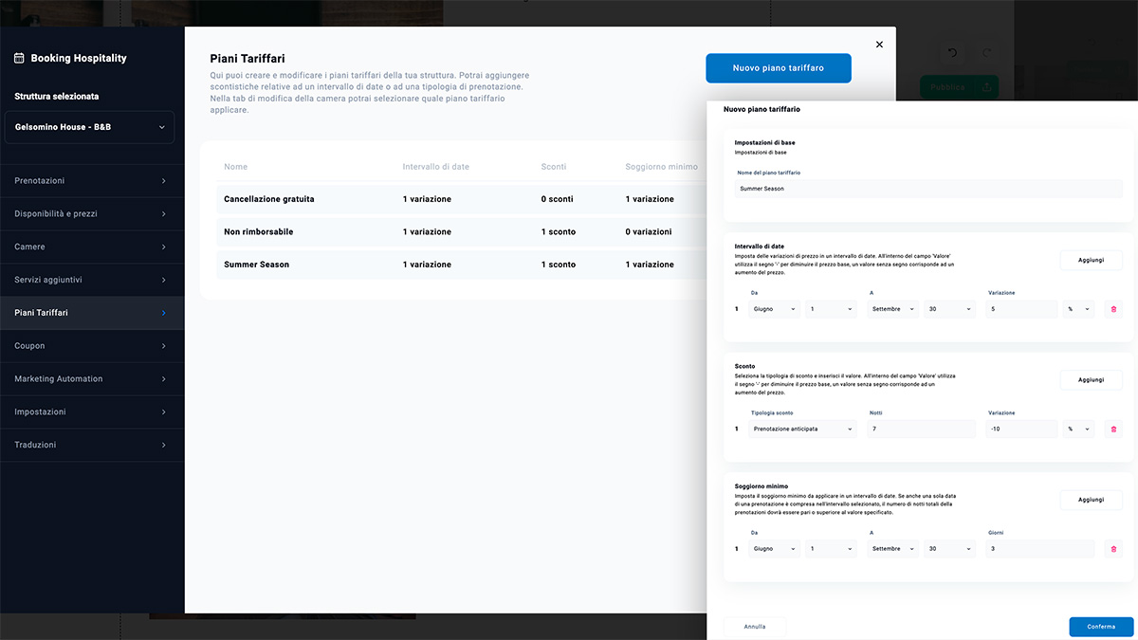Click the Nuovo piano tariffaro button
This screenshot has height=640, width=1138.
coord(778,68)
